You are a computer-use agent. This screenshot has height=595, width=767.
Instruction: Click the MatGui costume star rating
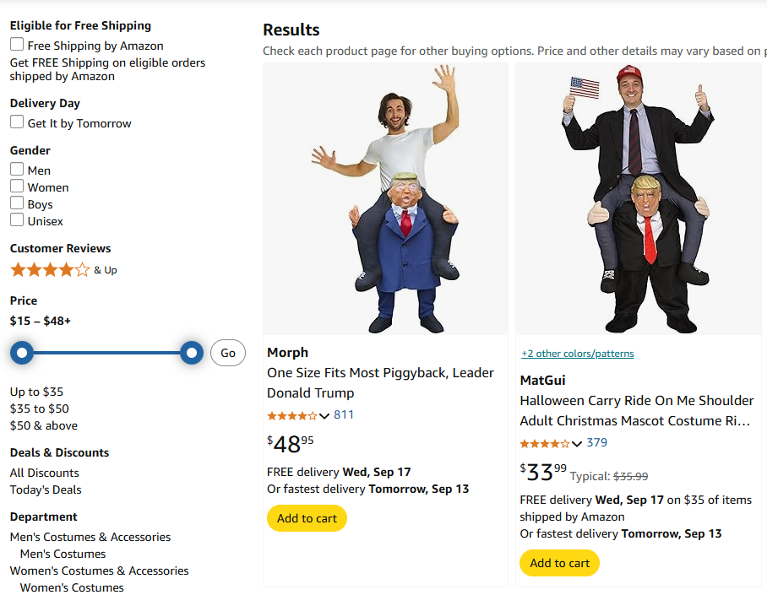click(x=544, y=443)
